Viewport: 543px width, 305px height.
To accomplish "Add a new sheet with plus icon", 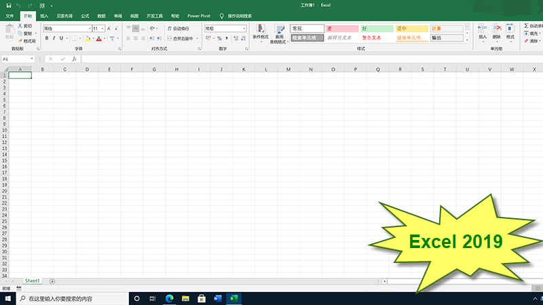I will pyautogui.click(x=52, y=281).
